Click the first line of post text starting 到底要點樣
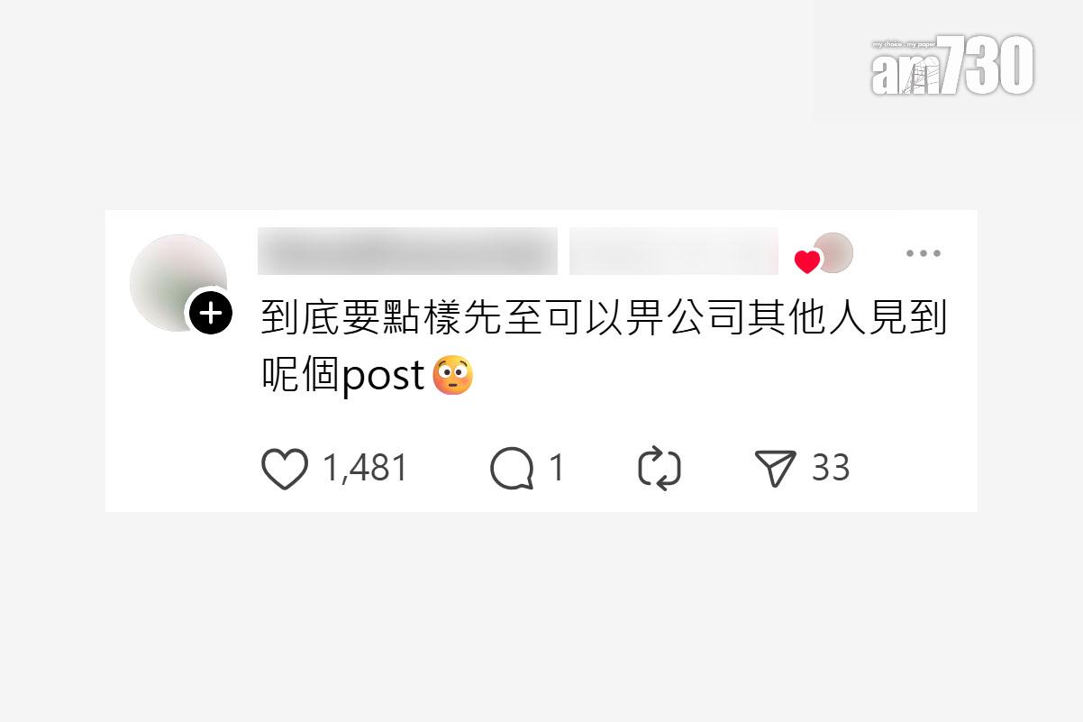The height and width of the screenshot is (722, 1083). coord(605,318)
